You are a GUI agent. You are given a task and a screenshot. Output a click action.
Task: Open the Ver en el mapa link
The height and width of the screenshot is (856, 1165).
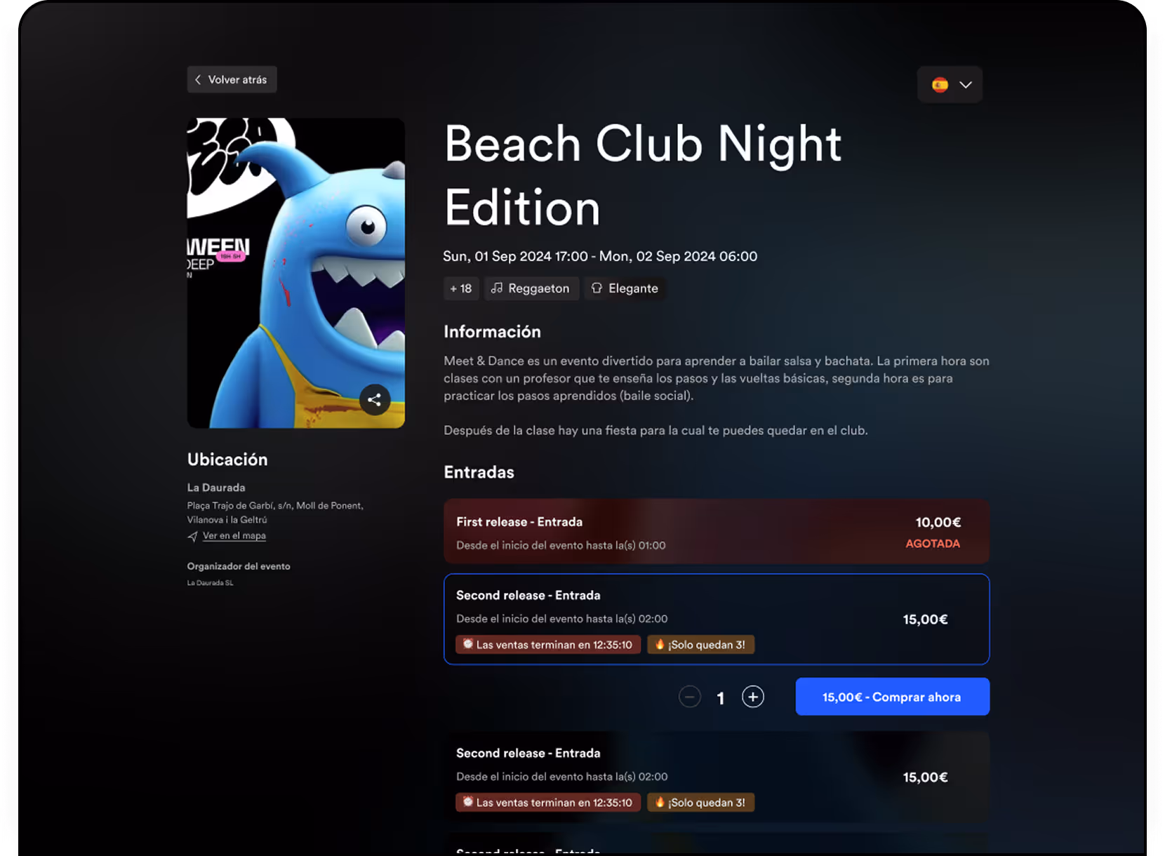[x=234, y=536]
